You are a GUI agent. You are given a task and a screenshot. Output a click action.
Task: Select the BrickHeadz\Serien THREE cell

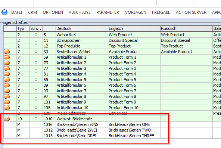134,136
